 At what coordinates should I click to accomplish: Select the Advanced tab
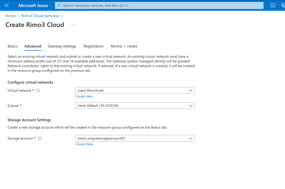[x=33, y=46]
